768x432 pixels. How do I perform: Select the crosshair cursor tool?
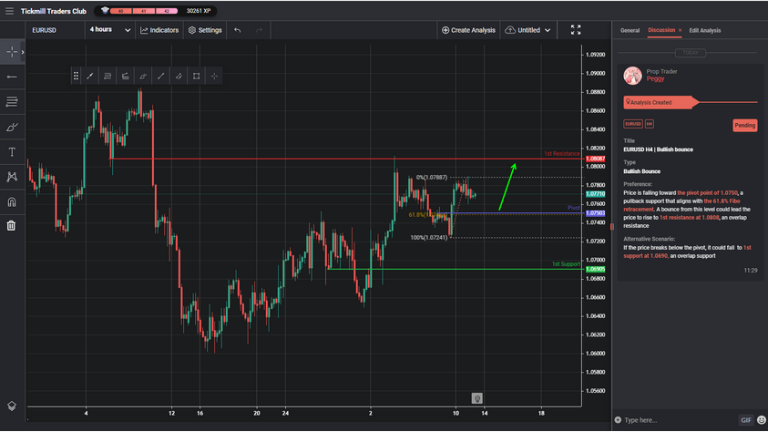coord(12,52)
